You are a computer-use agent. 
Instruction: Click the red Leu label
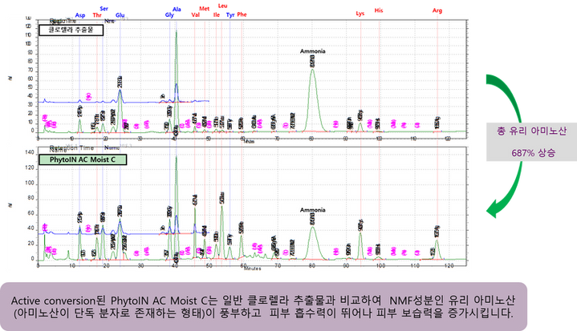222,6
